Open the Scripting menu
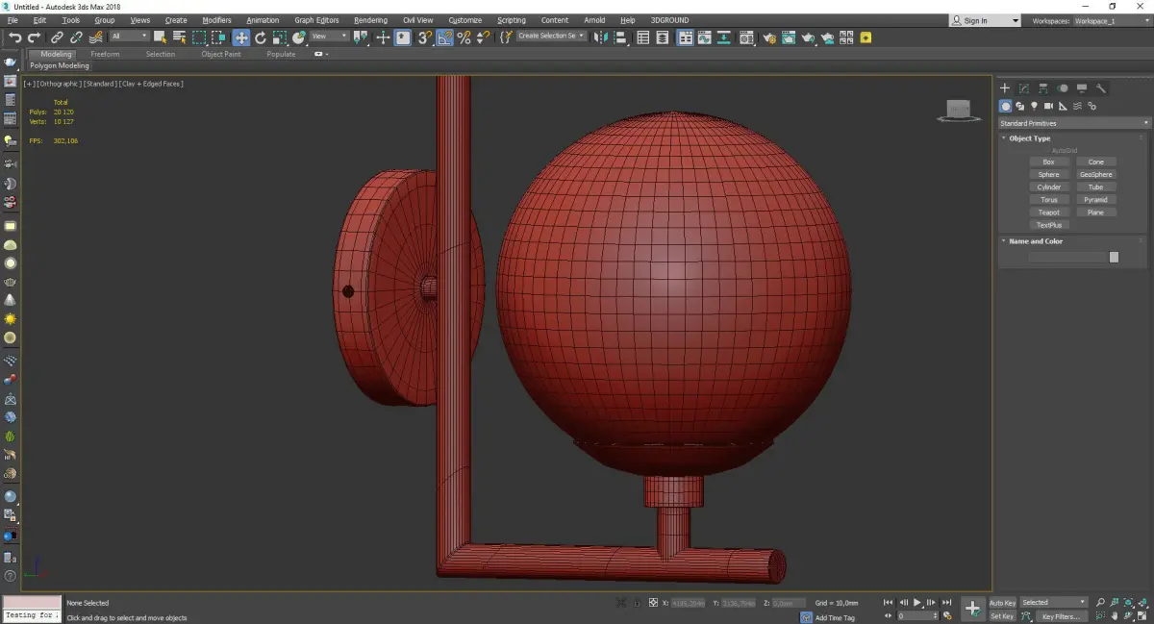 [512, 20]
